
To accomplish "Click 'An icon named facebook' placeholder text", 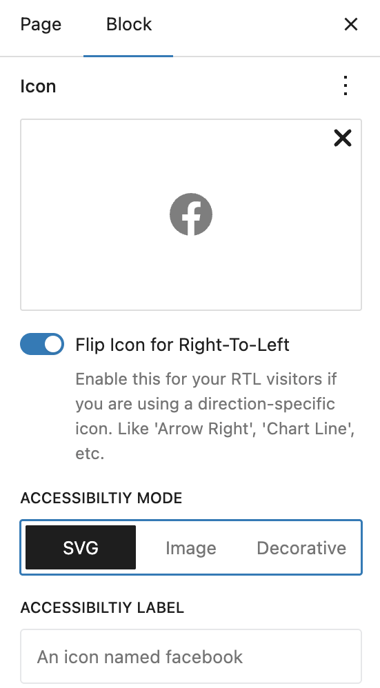I will [140, 657].
